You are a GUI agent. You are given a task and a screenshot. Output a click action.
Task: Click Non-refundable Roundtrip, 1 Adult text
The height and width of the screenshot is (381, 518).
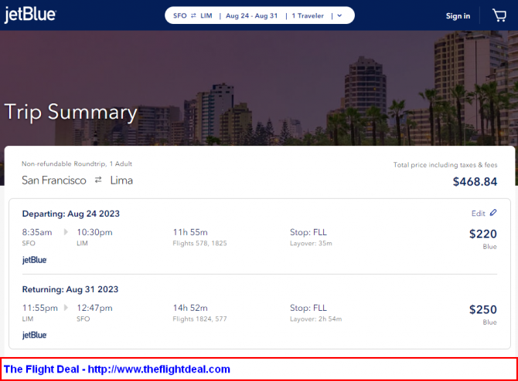pos(77,164)
